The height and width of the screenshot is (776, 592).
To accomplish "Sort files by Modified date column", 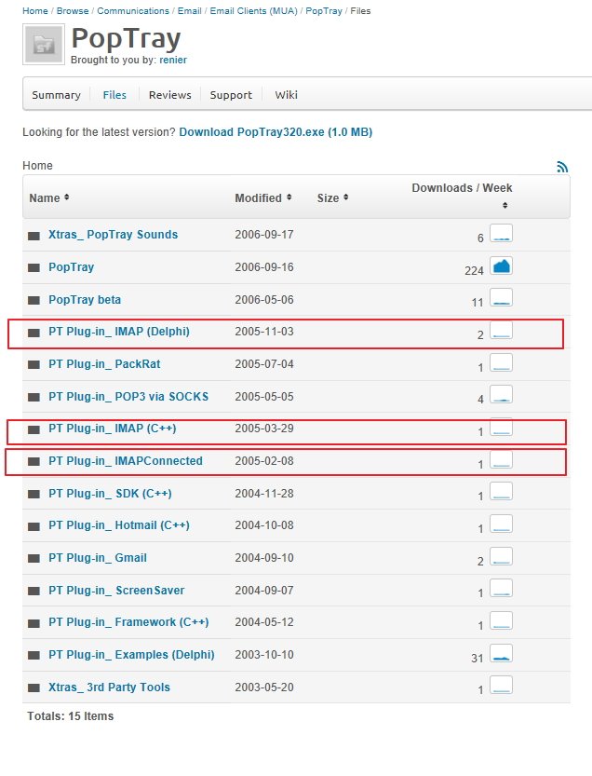I will (x=262, y=197).
